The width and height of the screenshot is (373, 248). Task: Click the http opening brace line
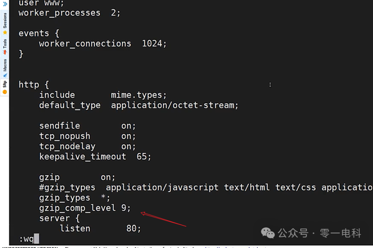34,84
